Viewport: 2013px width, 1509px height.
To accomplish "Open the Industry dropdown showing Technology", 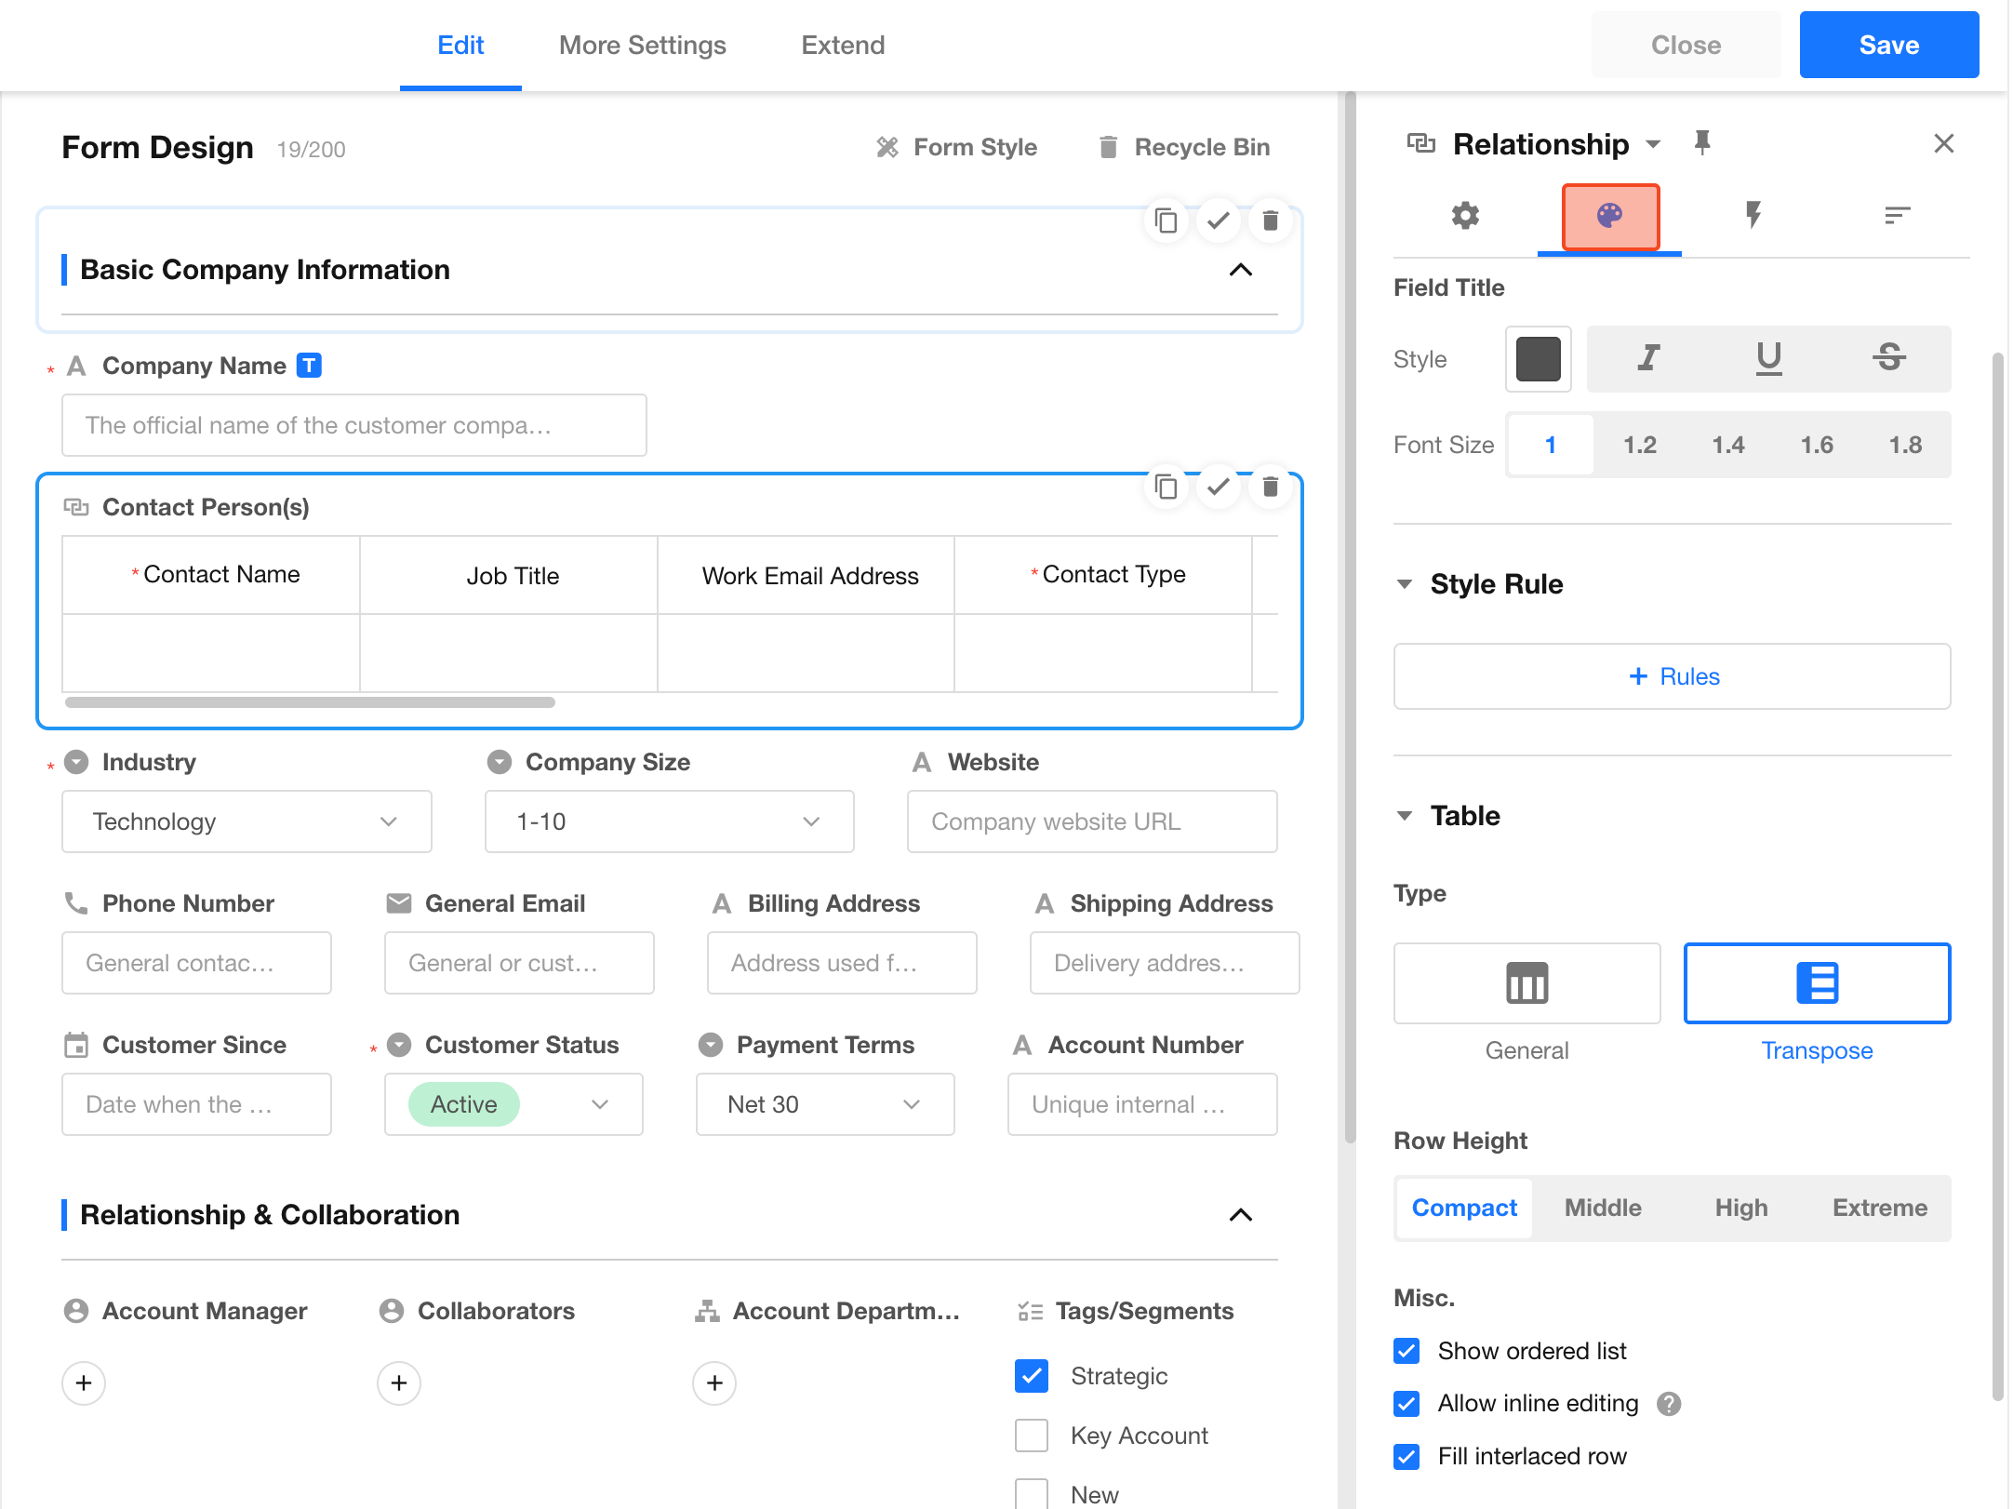I will click(x=247, y=821).
